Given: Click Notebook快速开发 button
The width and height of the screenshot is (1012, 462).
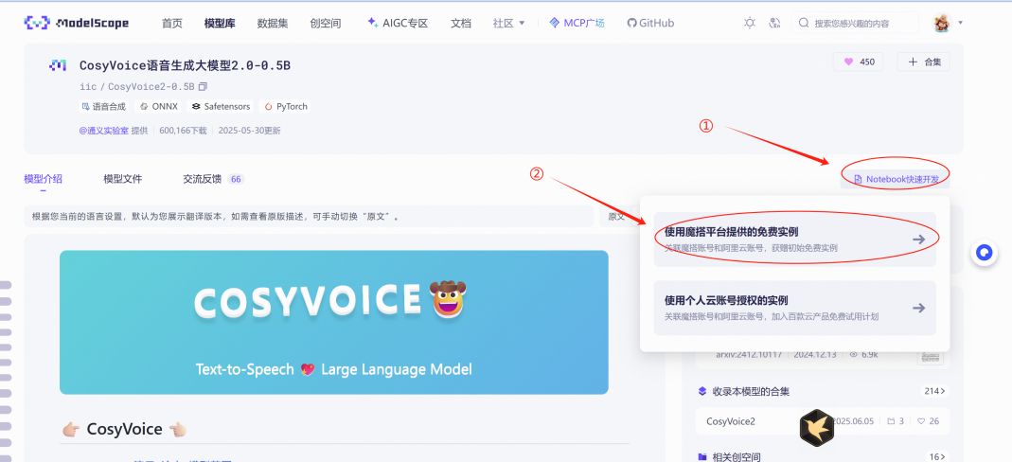Looking at the screenshot, I should point(896,179).
